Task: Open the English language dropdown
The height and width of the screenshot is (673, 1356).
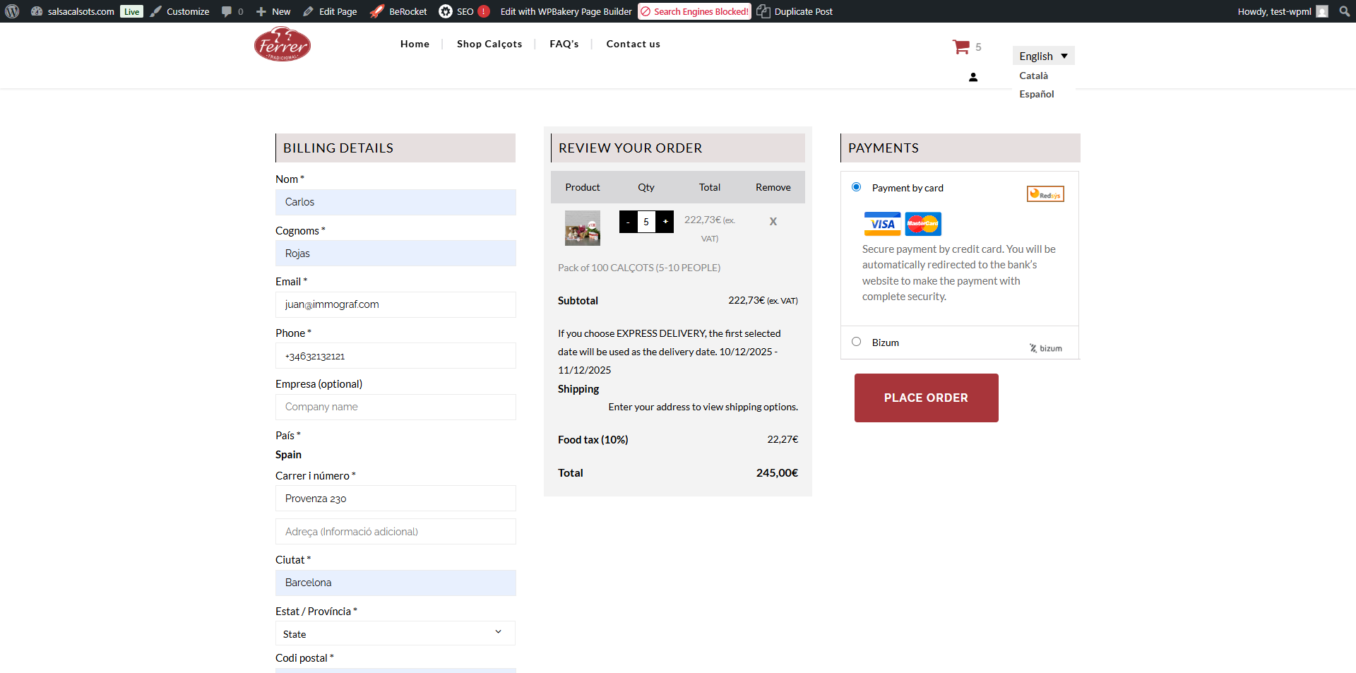Action: pos(1042,56)
